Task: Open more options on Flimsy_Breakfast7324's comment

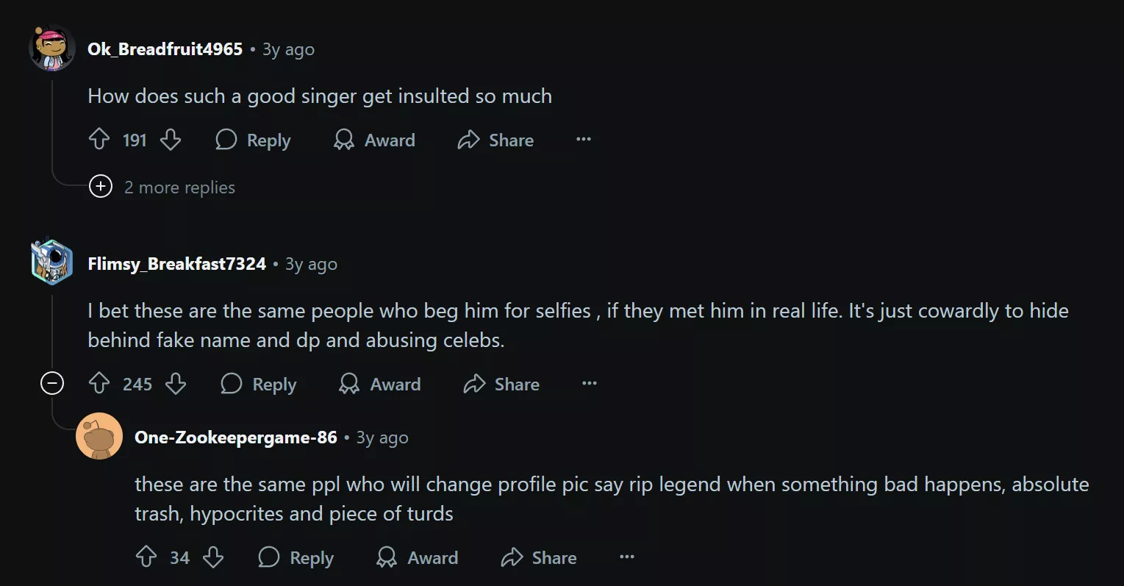Action: coord(590,384)
